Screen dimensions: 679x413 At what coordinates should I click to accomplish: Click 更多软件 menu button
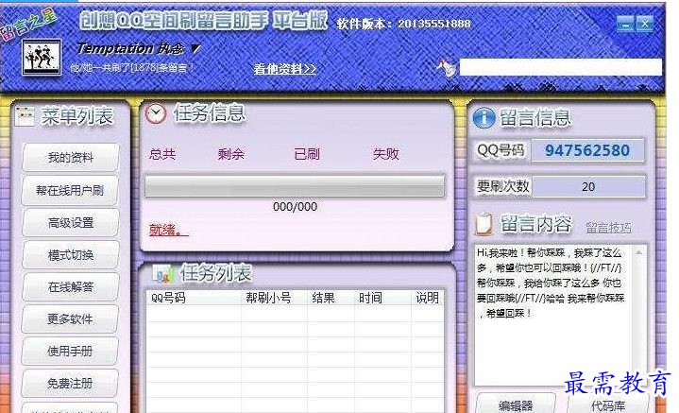70,318
